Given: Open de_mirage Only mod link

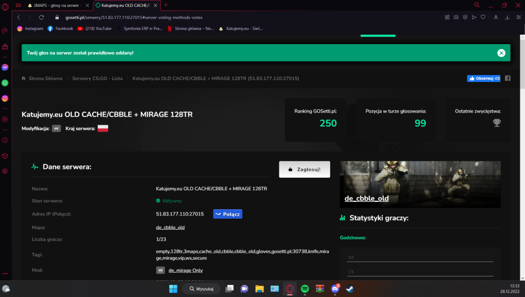Looking at the screenshot, I should point(185,270).
